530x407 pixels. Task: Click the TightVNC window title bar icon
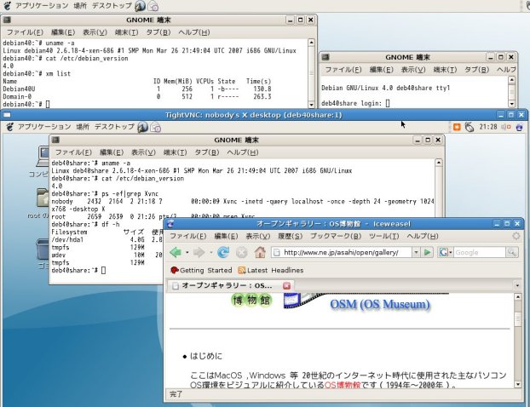tap(7, 115)
